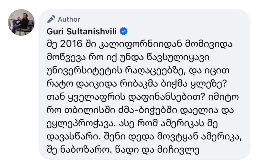Click the blue verified badge
This screenshot has height=165, width=261.
tap(124, 31)
